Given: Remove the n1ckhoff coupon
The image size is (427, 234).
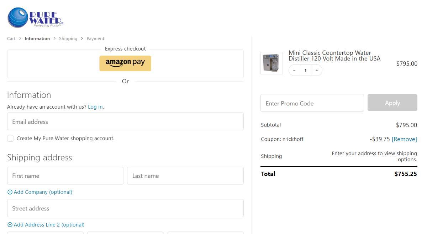Looking at the screenshot, I should pos(404,139).
